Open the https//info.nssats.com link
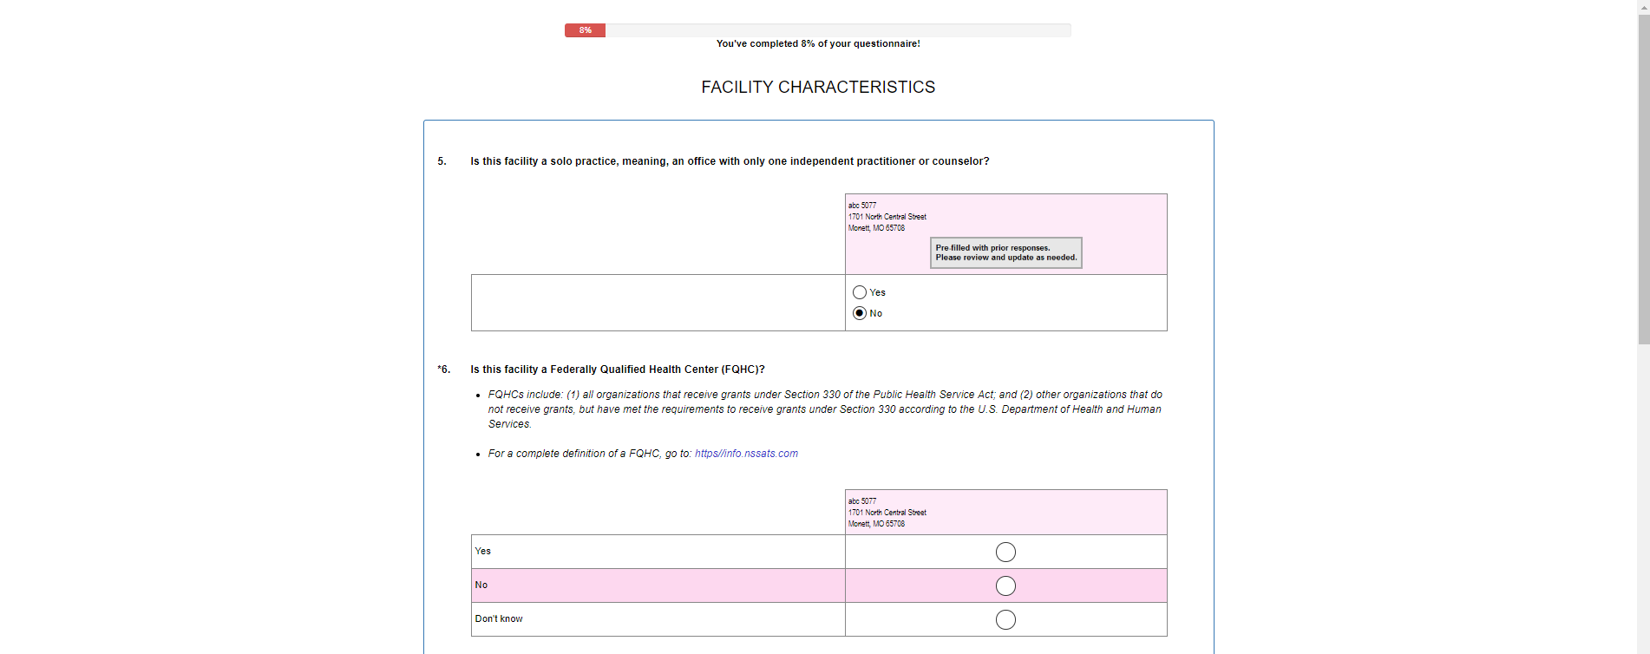The width and height of the screenshot is (1650, 654). coord(746,454)
